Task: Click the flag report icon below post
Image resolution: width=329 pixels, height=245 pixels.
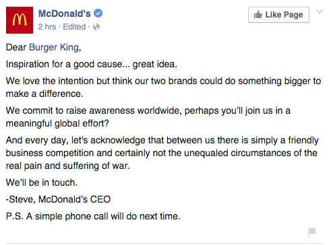Action: tap(312, 232)
